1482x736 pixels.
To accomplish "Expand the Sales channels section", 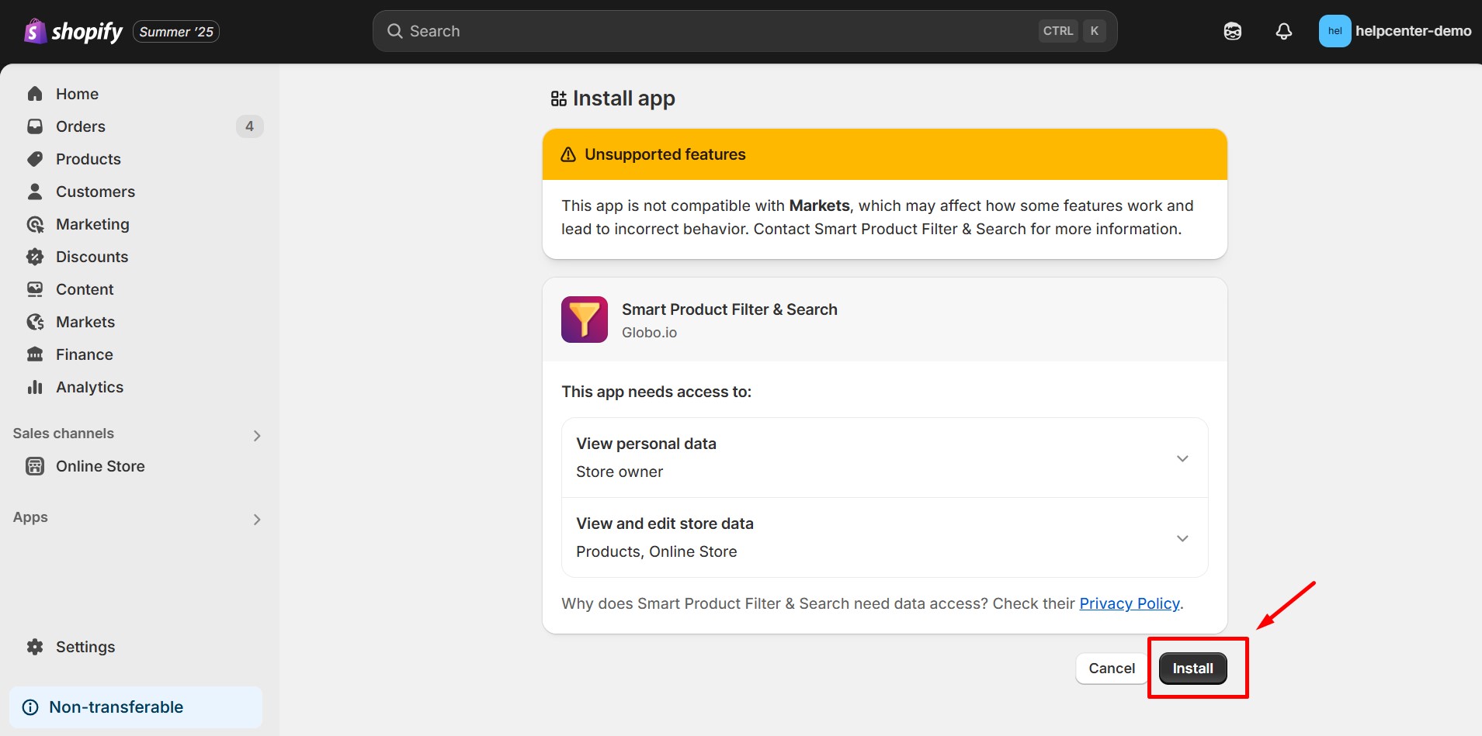I will coord(256,435).
